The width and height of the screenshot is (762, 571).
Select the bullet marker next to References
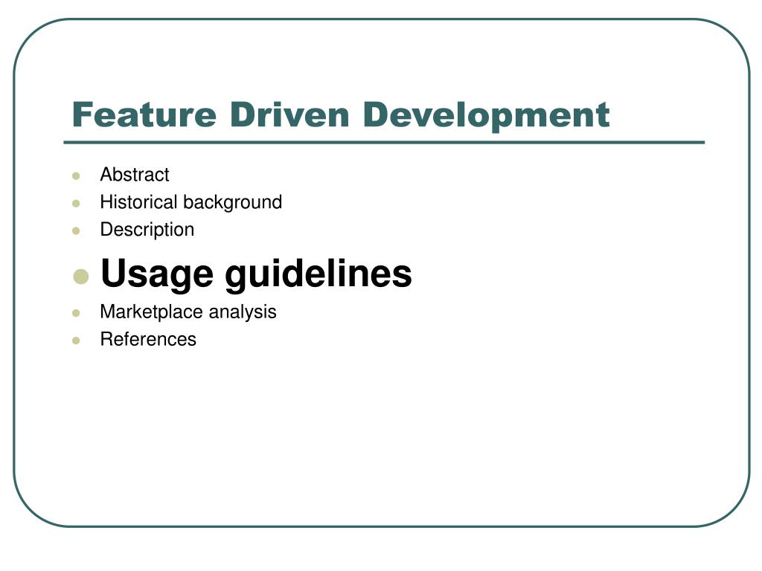76,341
